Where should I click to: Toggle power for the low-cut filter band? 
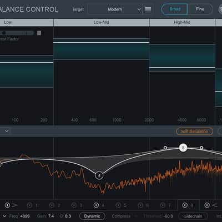coord(7,205)
